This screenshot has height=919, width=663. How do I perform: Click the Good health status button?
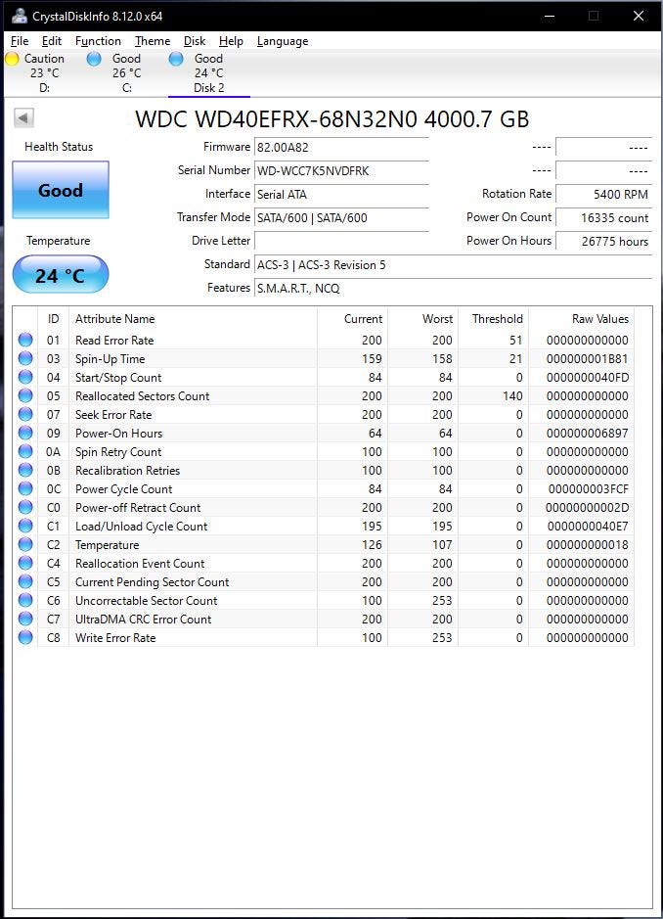point(61,190)
